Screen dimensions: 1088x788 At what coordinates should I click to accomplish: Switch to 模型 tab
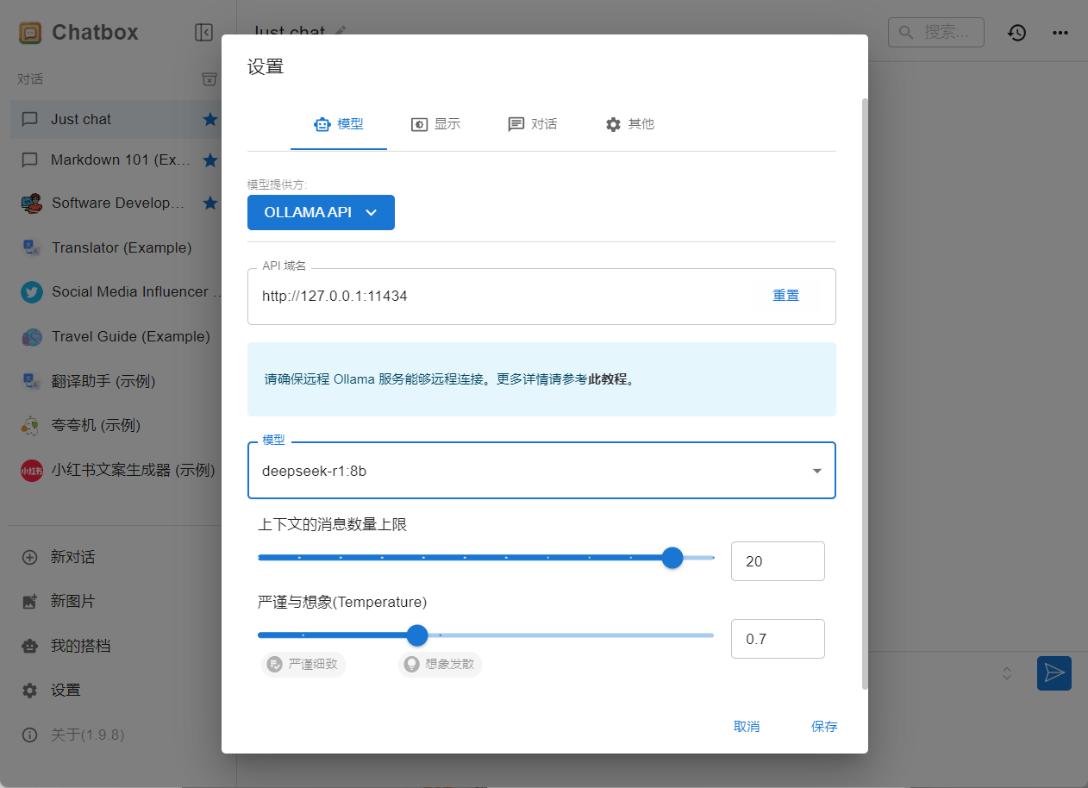click(339, 124)
